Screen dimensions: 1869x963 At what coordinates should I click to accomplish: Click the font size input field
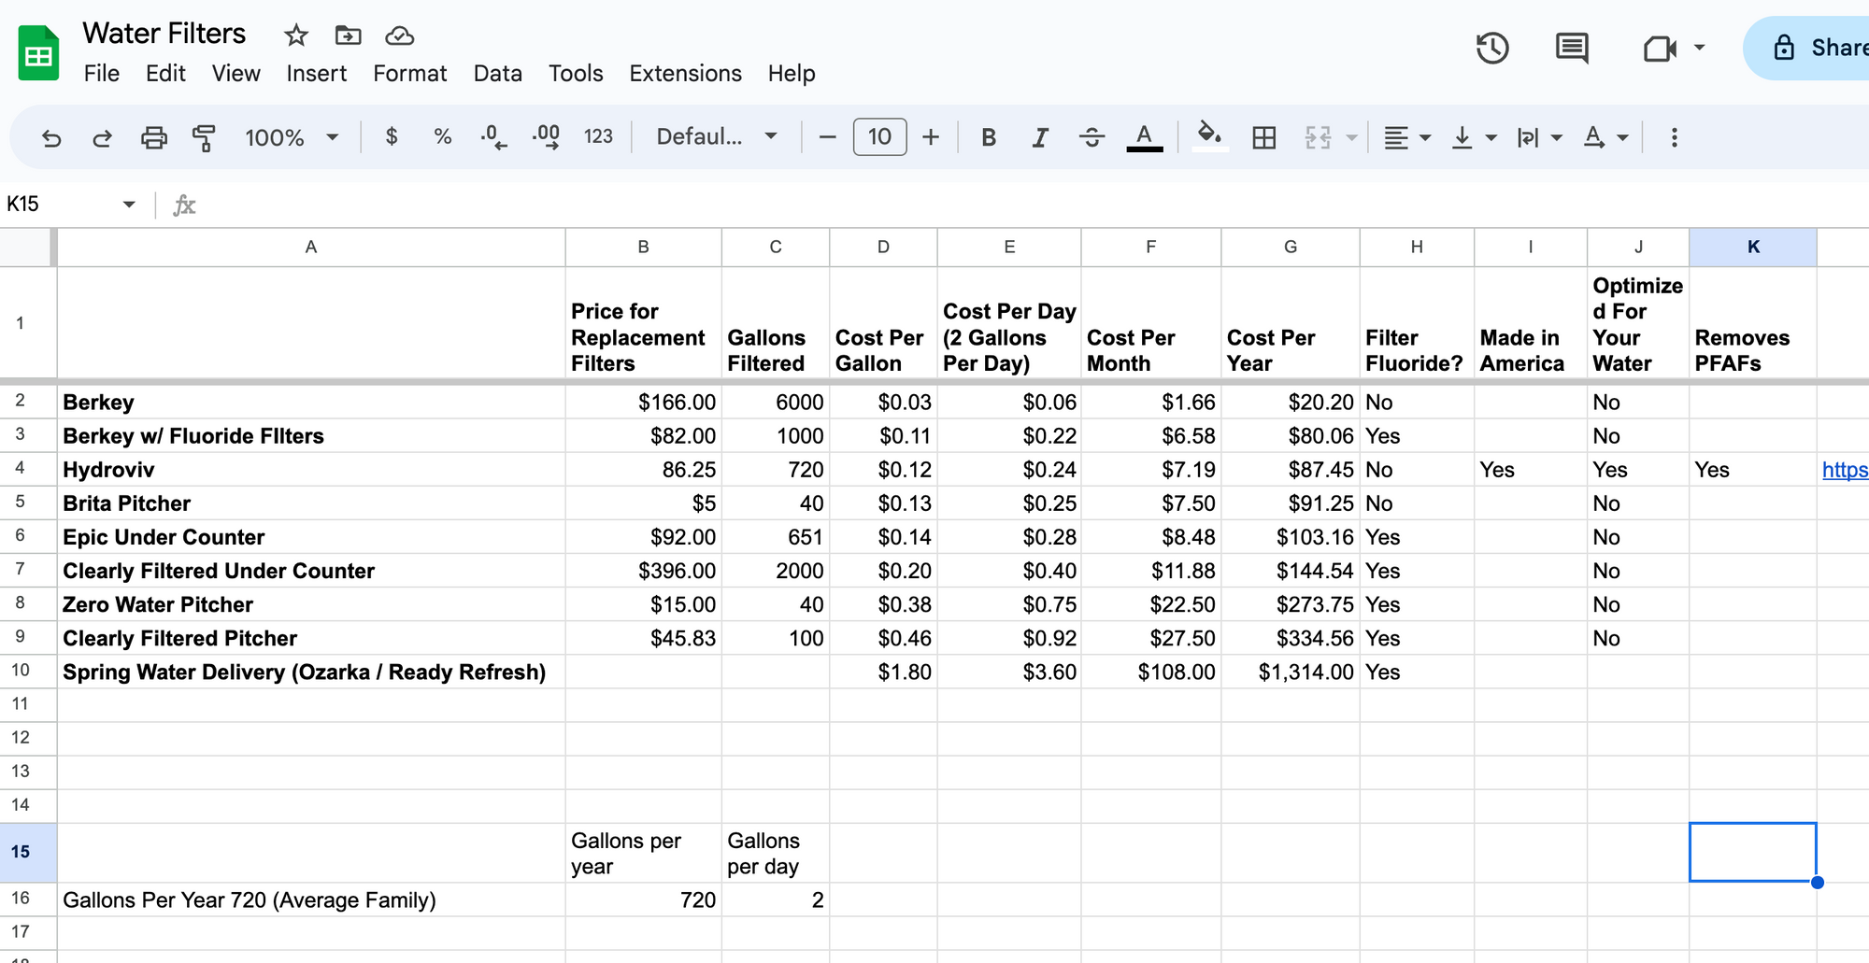pos(879,137)
